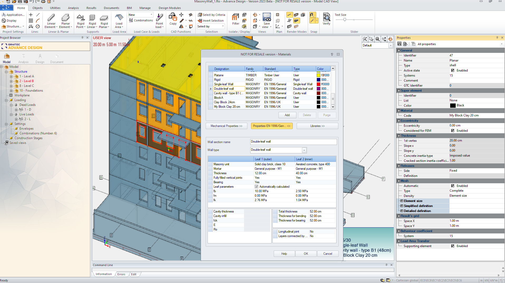Add a Rigid Planar support

(104, 21)
